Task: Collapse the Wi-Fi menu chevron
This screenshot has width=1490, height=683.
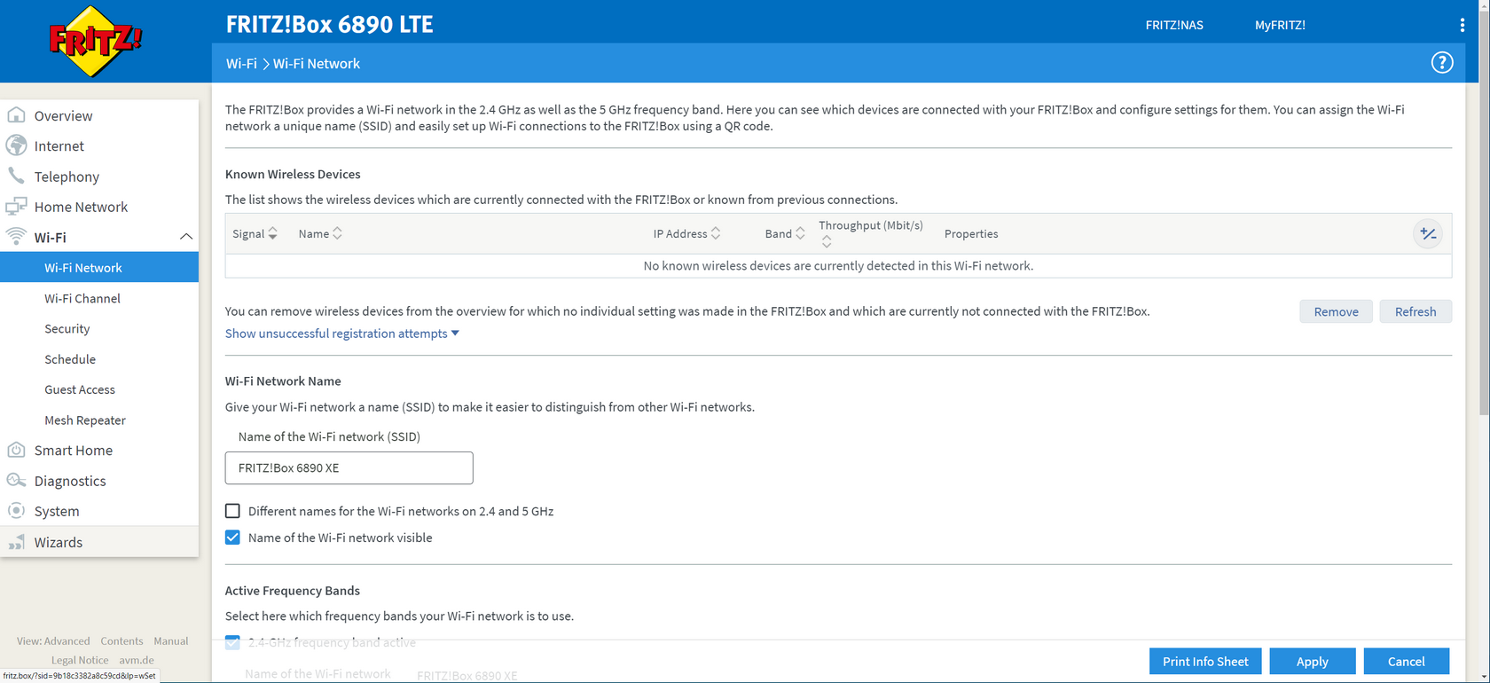Action: 186,237
